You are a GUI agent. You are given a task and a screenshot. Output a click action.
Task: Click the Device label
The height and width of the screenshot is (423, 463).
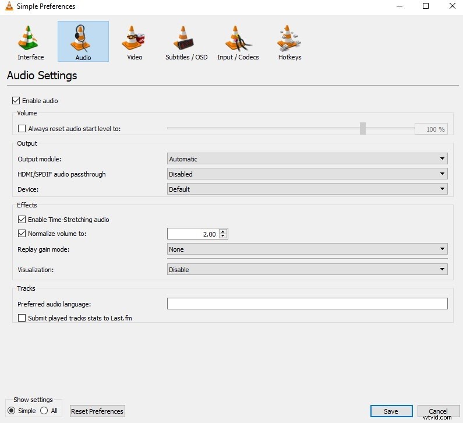click(28, 189)
